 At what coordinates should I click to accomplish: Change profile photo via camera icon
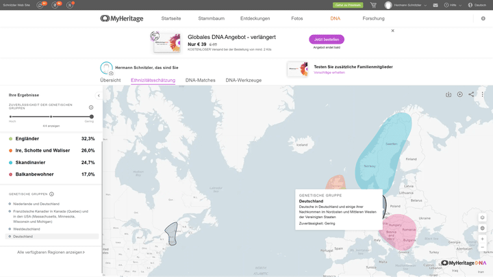click(111, 73)
